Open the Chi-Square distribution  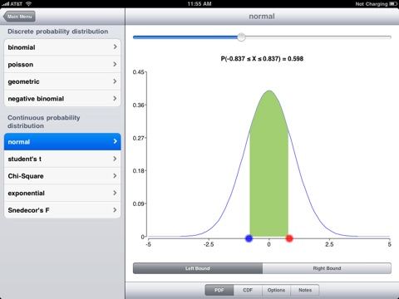[62, 176]
